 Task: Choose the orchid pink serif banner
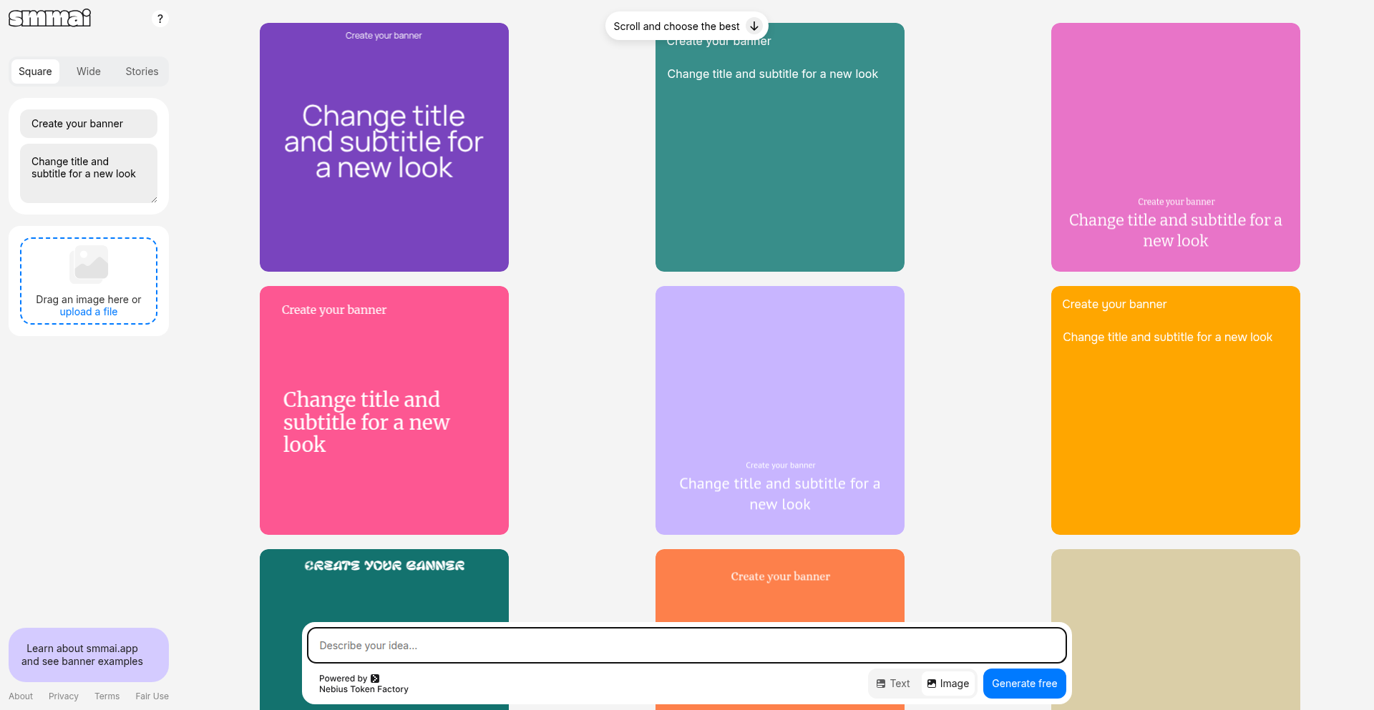tap(1176, 147)
